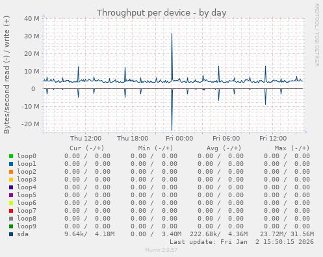Click the 20 M y-axis label
Image resolution: width=323 pixels, height=257 pixels.
point(32,54)
